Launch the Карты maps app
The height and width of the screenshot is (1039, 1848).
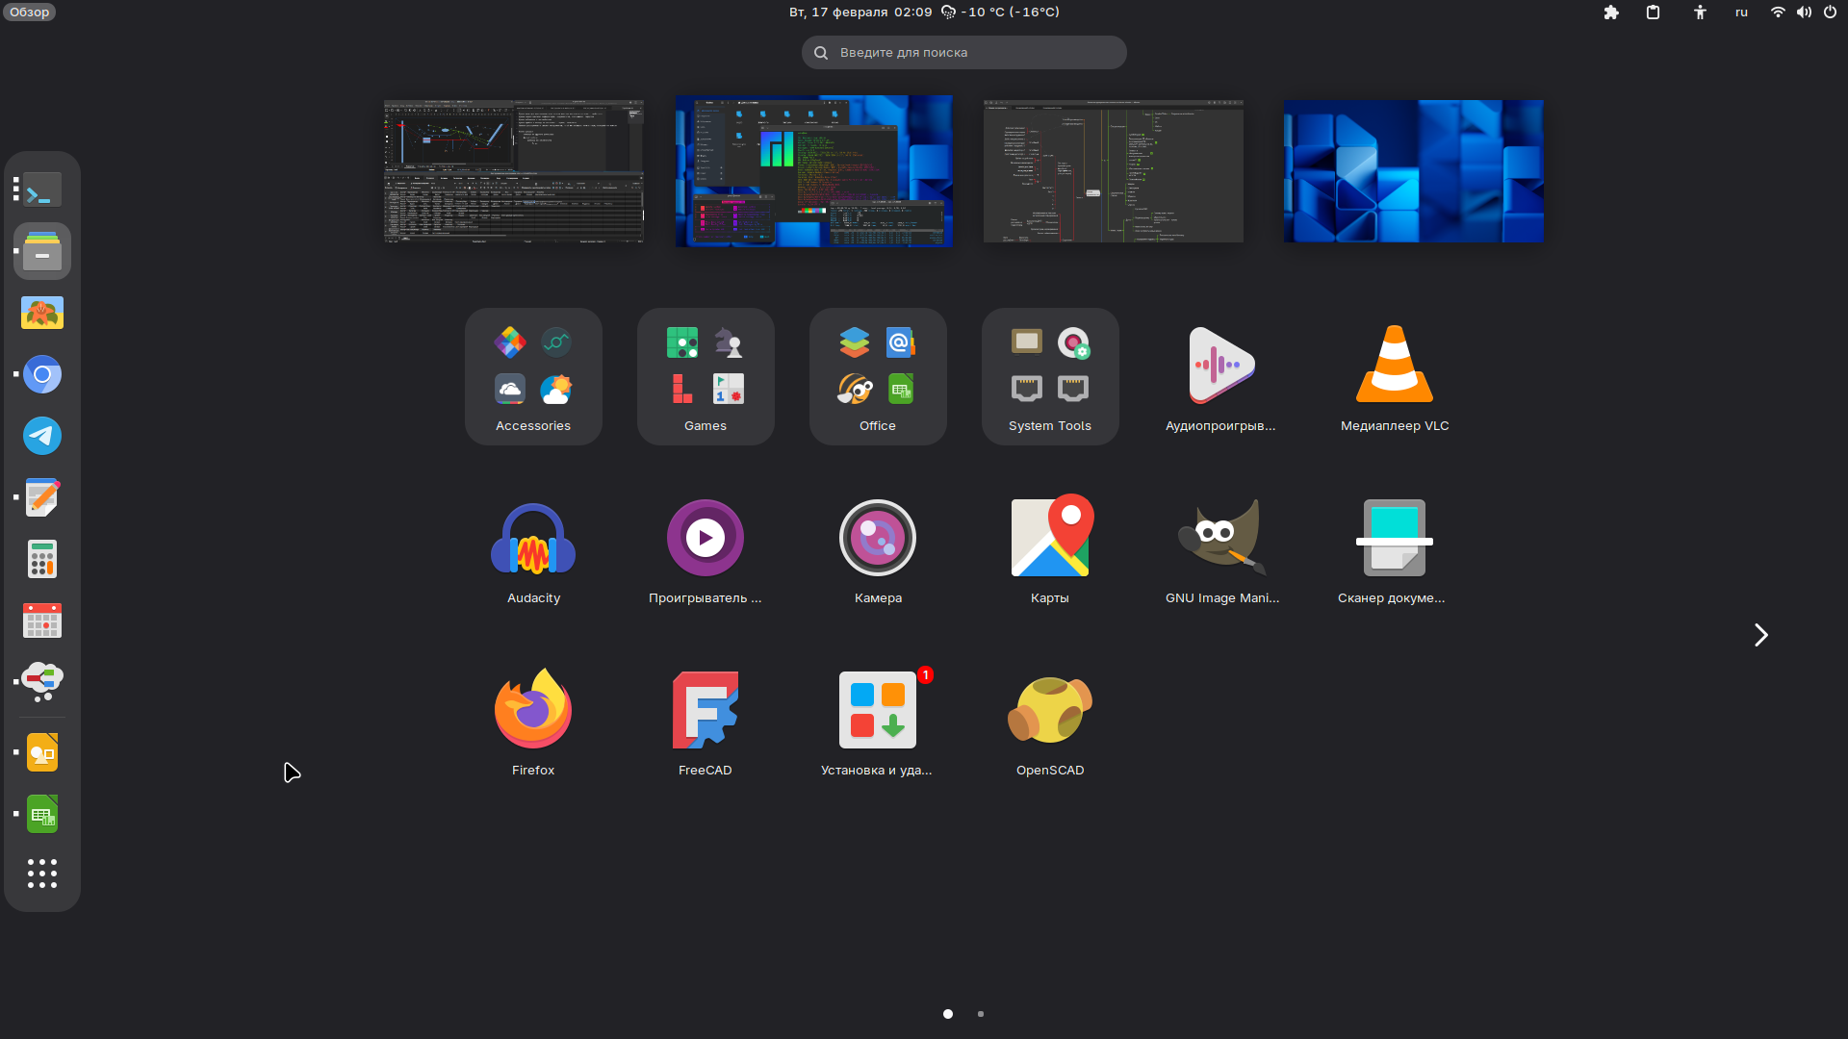tap(1049, 539)
